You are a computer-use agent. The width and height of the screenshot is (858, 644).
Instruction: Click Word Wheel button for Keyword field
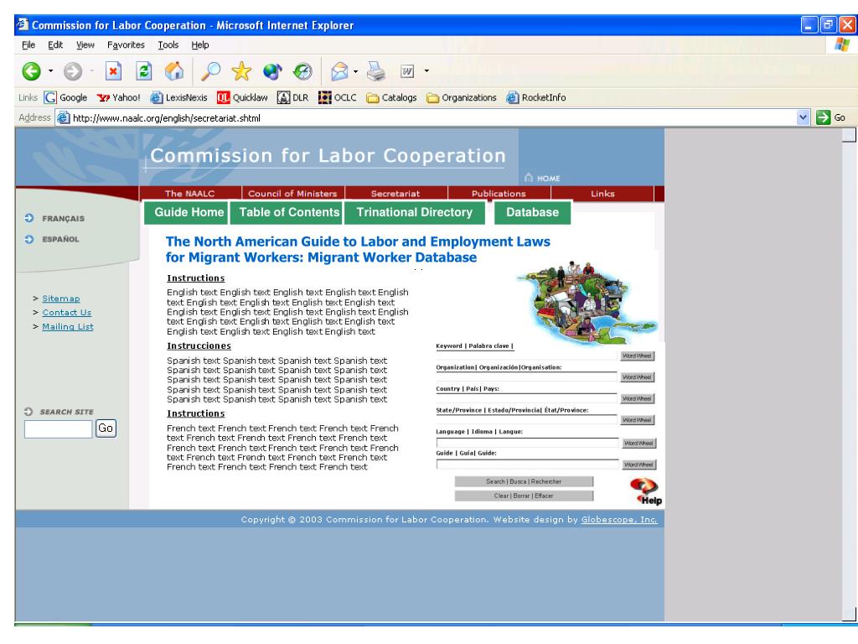coord(637,356)
